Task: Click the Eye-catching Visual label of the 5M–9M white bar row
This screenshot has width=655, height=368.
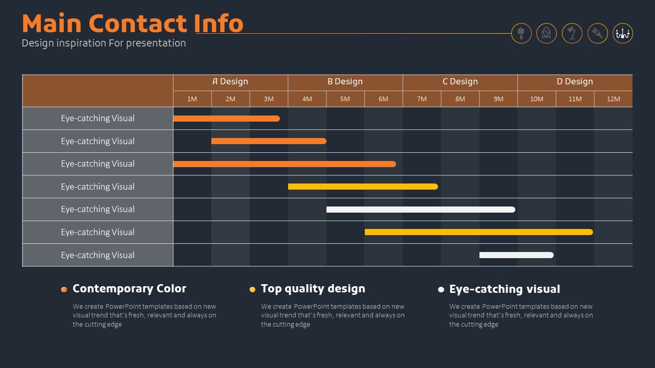Action: (98, 210)
